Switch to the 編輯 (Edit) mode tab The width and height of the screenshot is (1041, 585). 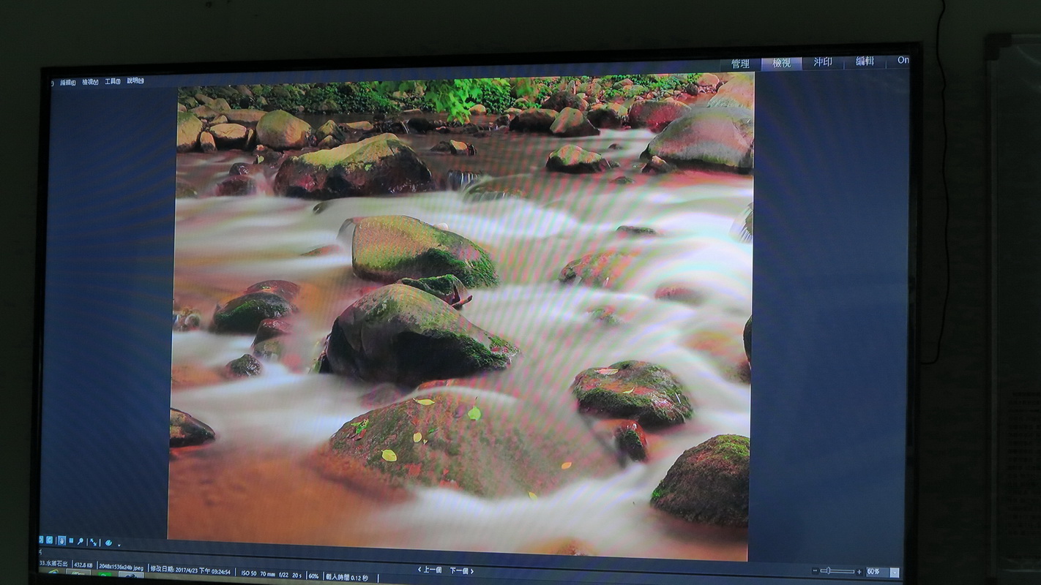pos(865,61)
